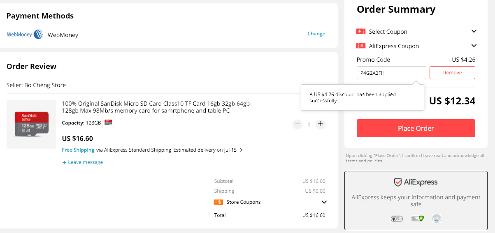Click the Payment Methods heading

[40, 16]
